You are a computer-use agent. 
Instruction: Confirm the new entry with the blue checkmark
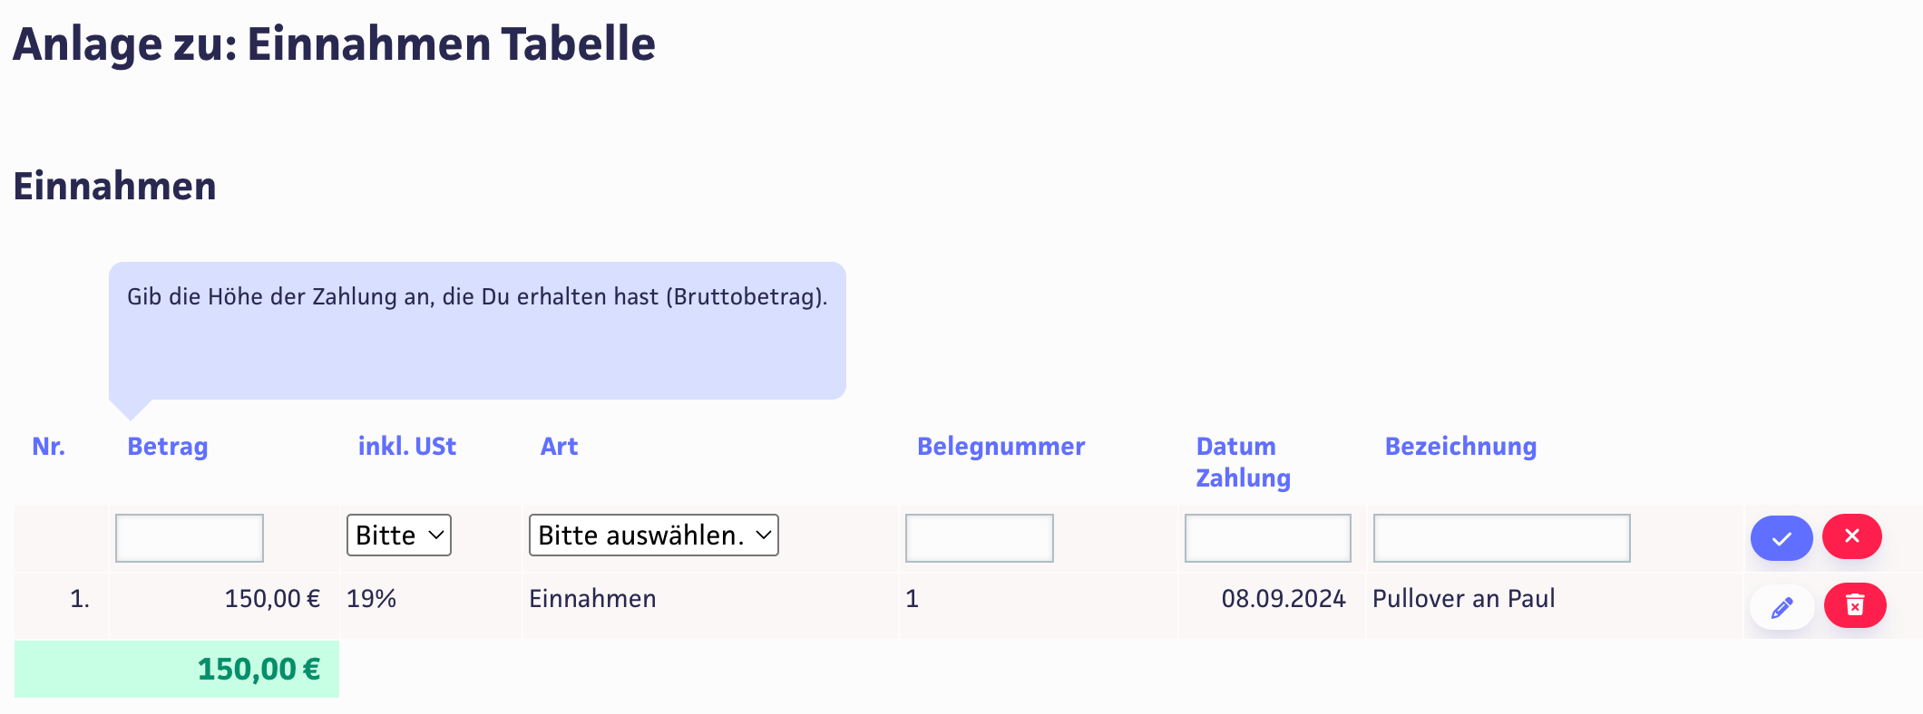[1781, 538]
